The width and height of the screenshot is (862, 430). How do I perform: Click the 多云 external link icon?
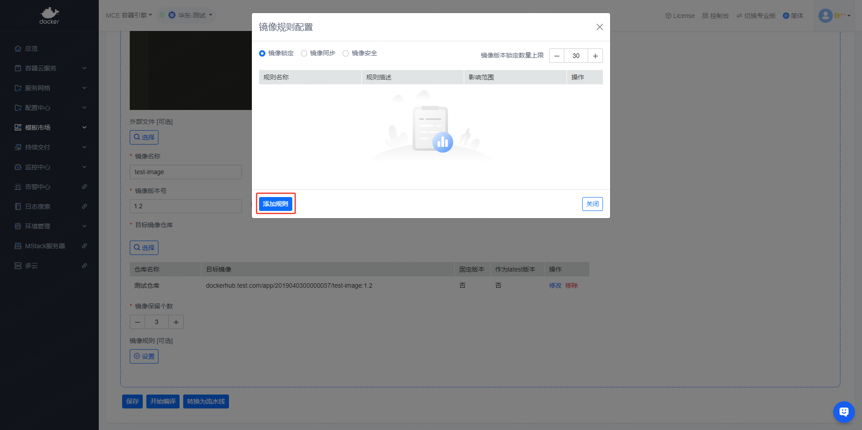(x=84, y=266)
